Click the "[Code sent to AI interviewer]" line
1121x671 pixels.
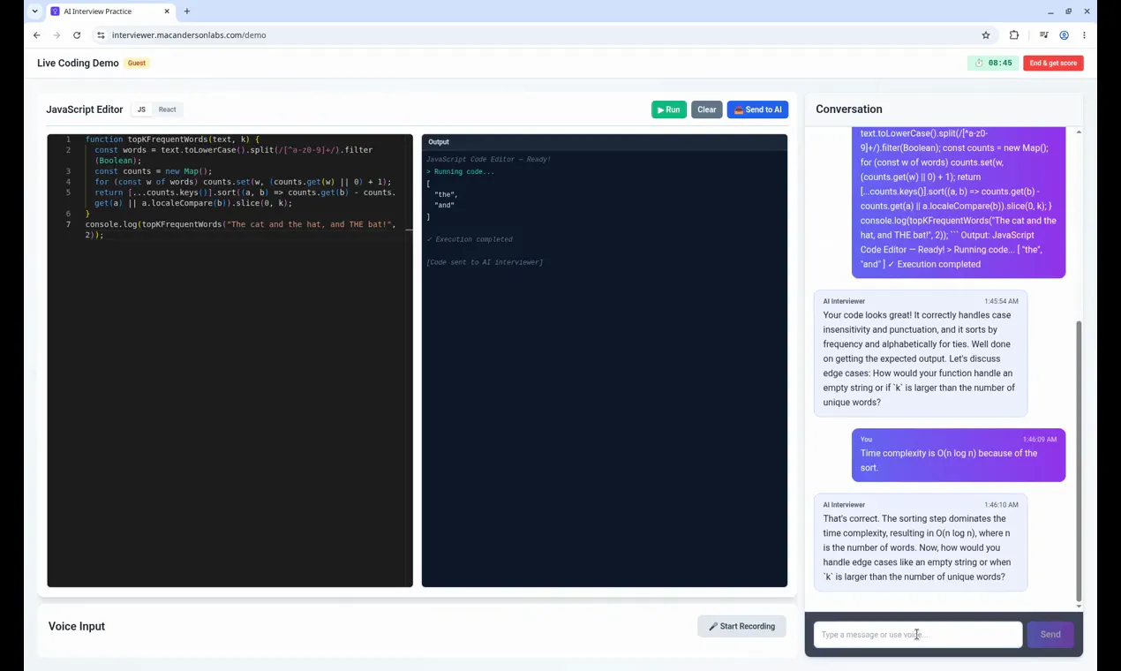tap(485, 262)
